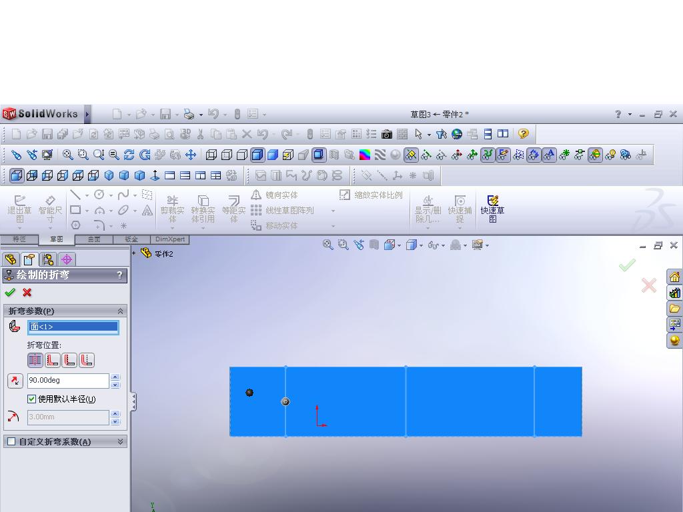Click the bend angle 90.00deg field
683x512 pixels.
[68, 381]
